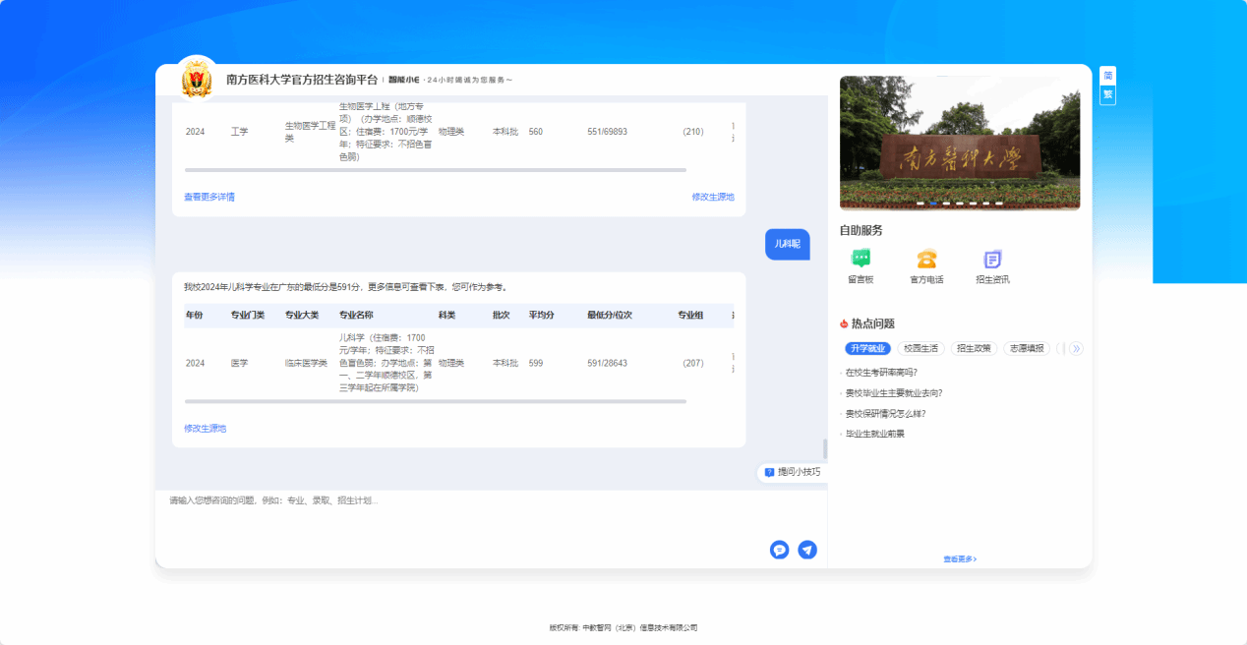The image size is (1247, 645).
Task: Click the 工学 cell in 生物医学工程 row
Action: click(240, 132)
